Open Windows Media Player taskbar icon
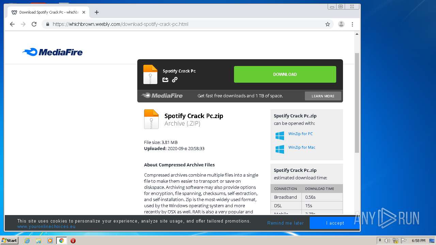The width and height of the screenshot is (436, 245). coord(50,241)
